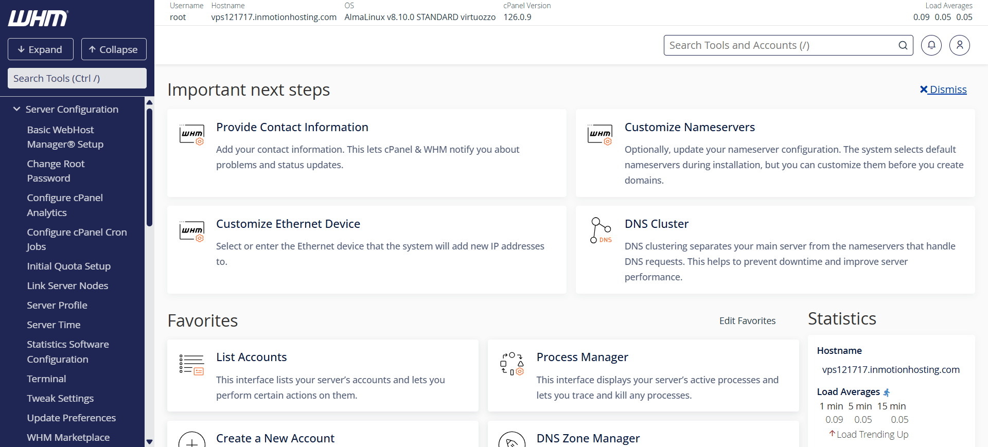The height and width of the screenshot is (447, 988).
Task: Open Configure cPanel Analytics
Action: [65, 205]
